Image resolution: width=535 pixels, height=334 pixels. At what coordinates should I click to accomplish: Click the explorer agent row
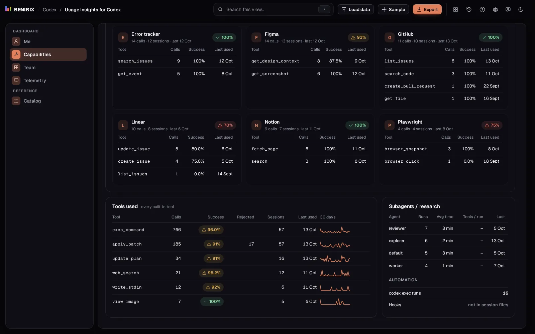(448, 241)
